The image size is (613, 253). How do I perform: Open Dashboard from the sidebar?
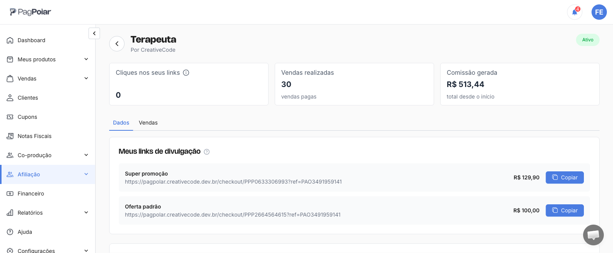point(48,40)
